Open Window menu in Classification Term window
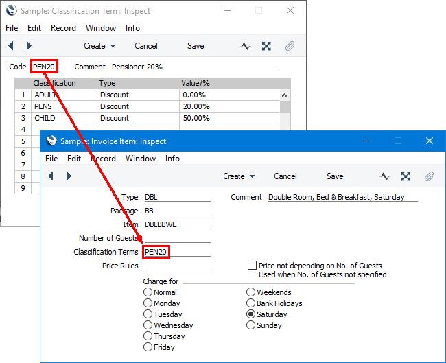The width and height of the screenshot is (446, 363). tap(101, 28)
